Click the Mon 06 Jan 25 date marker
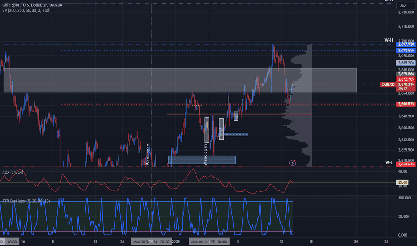The height and width of the screenshot is (246, 417). click(209, 242)
